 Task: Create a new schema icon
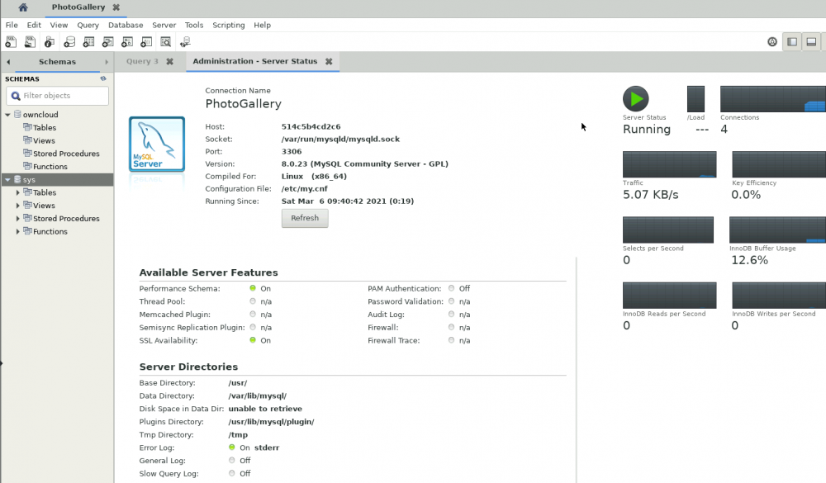[69, 41]
